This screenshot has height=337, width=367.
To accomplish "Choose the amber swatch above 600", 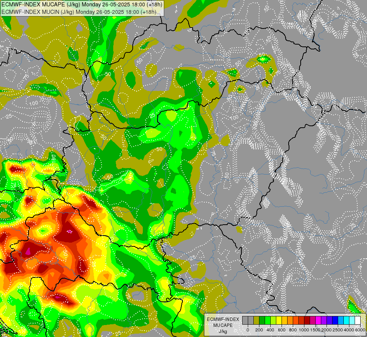I will [x=285, y=320].
